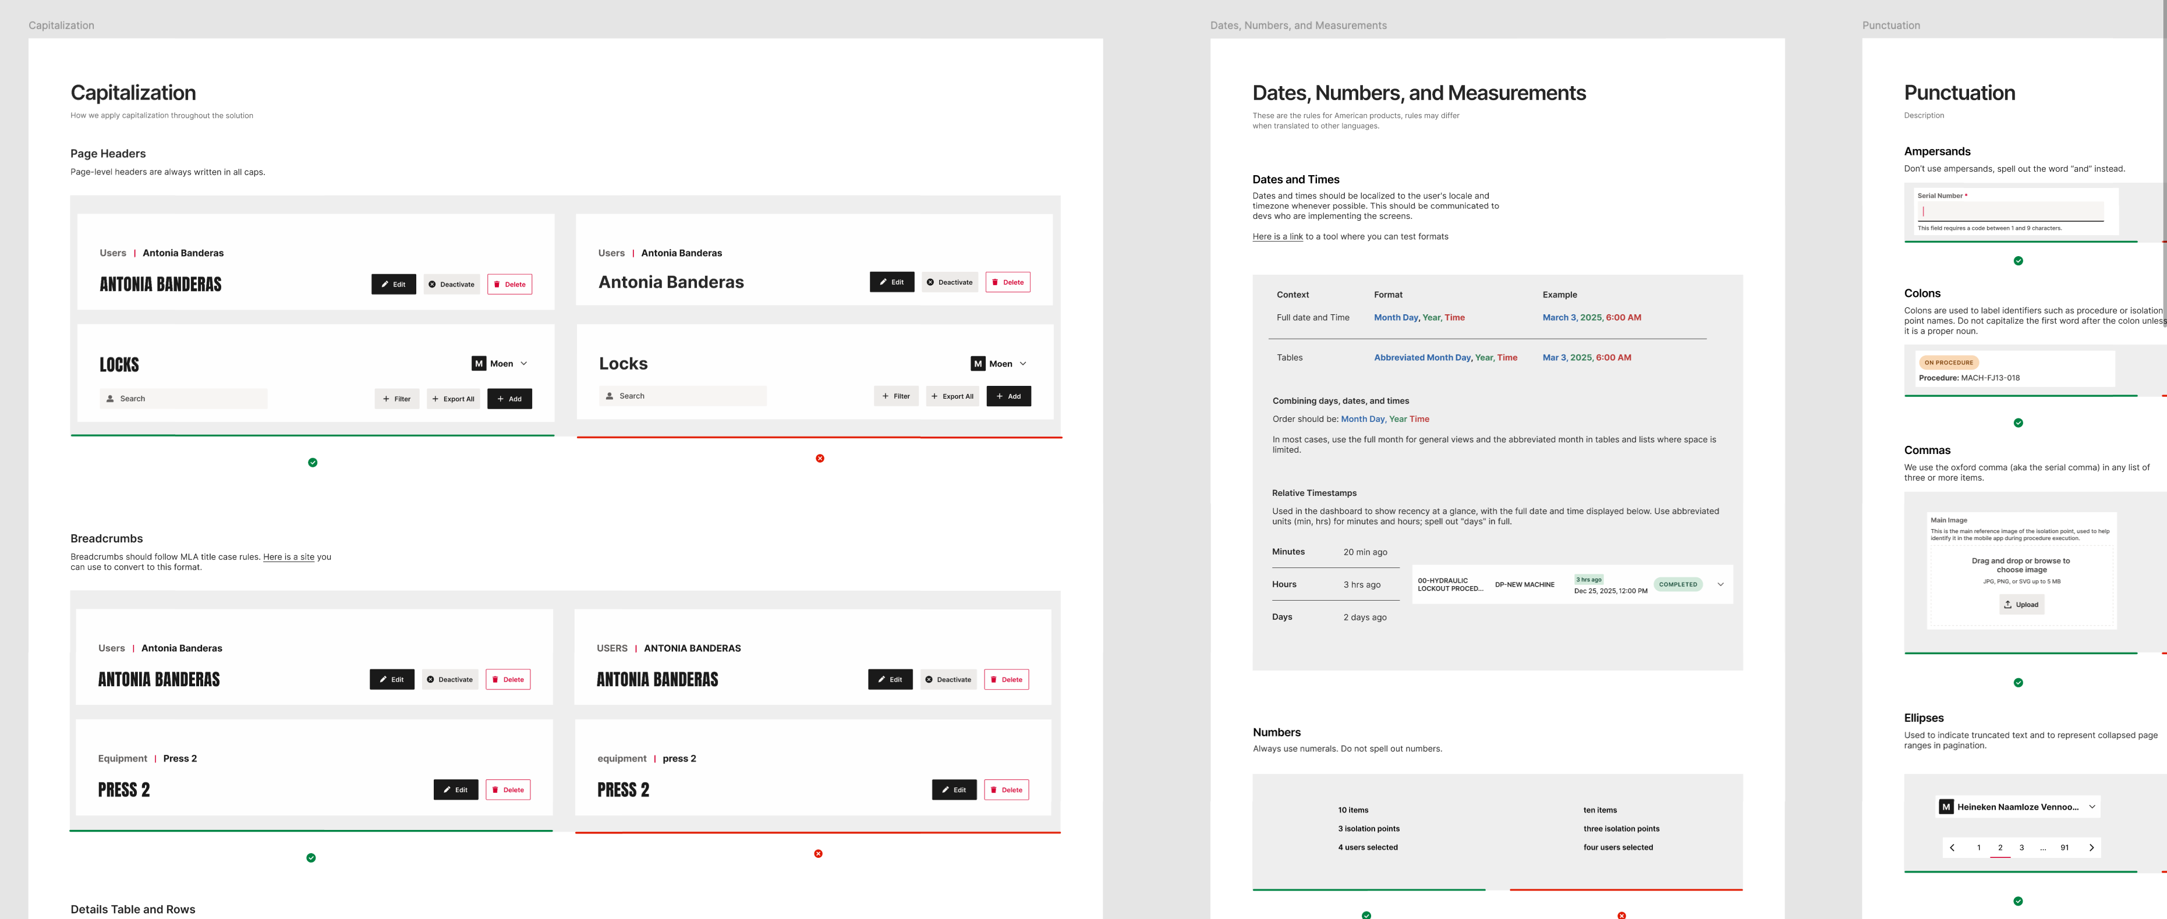
Task: Click 'three isolation points' example text
Action: tap(1621, 829)
